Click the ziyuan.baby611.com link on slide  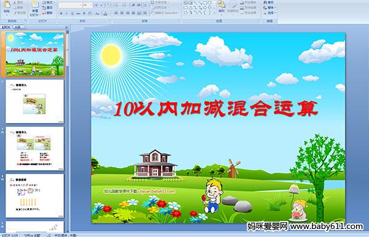pyautogui.click(x=157, y=191)
